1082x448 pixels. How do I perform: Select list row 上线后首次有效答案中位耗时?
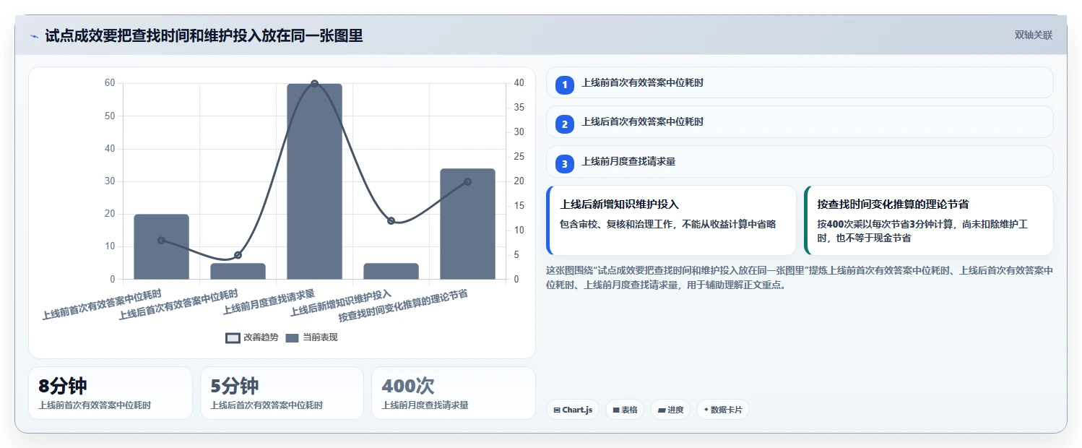800,121
